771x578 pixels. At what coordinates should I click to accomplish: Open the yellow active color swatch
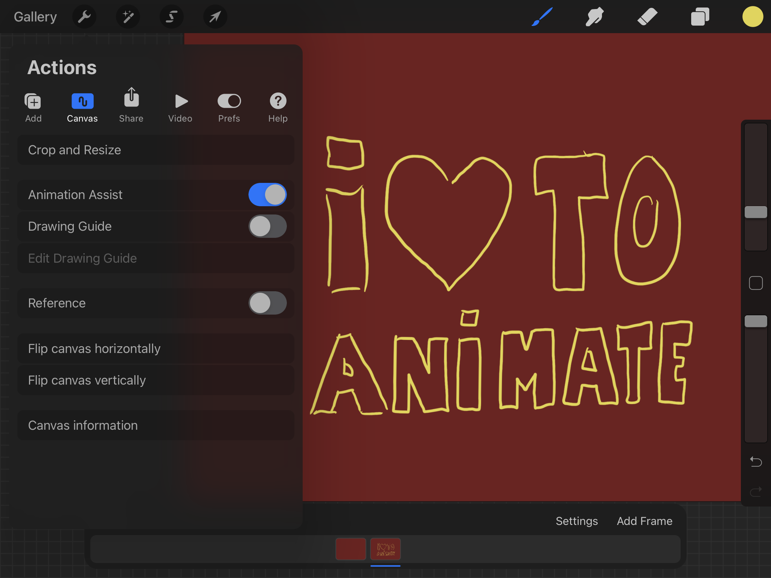(x=753, y=17)
